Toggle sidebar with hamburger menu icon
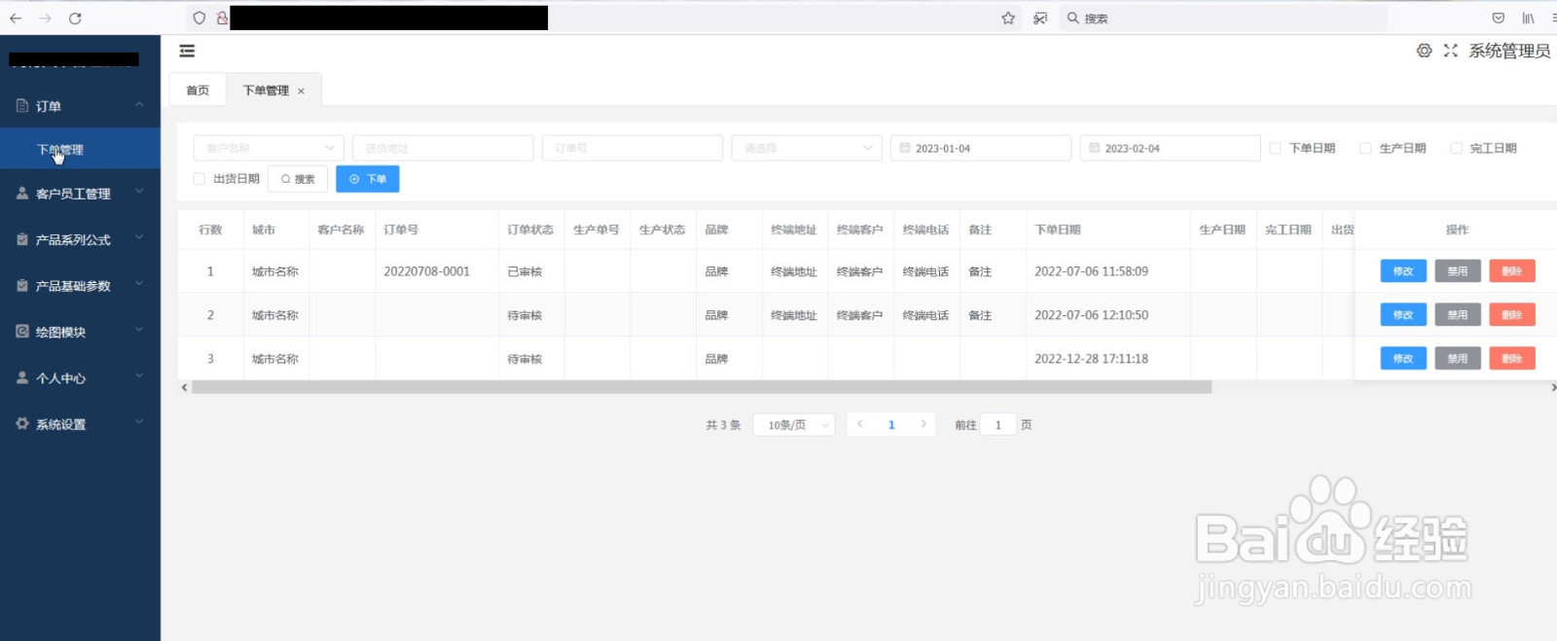 pyautogui.click(x=187, y=51)
